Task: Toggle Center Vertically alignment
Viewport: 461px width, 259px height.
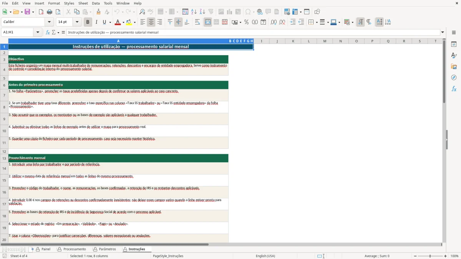Action: 178,22
